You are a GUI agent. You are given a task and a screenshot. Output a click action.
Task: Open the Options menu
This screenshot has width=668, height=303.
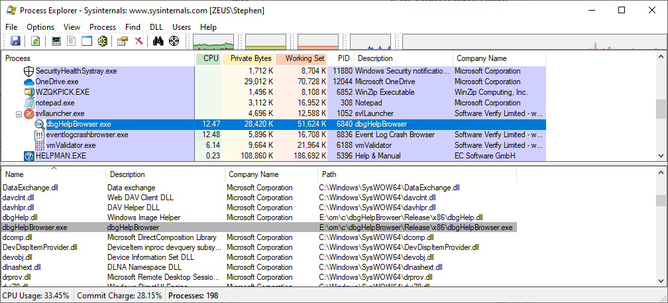click(x=40, y=27)
